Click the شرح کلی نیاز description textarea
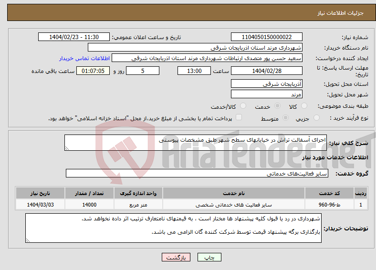Screen dimensions: 376x270 [x=196, y=143]
